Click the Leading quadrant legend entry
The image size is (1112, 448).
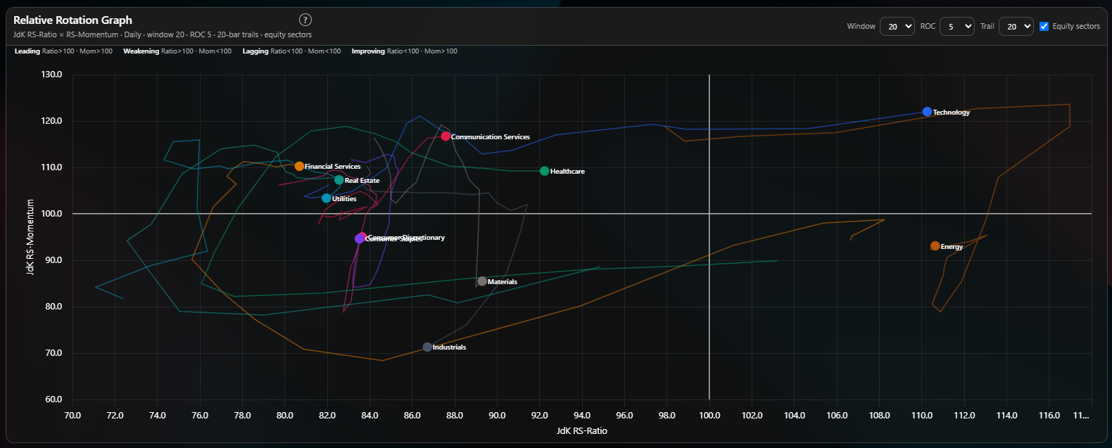coord(63,51)
